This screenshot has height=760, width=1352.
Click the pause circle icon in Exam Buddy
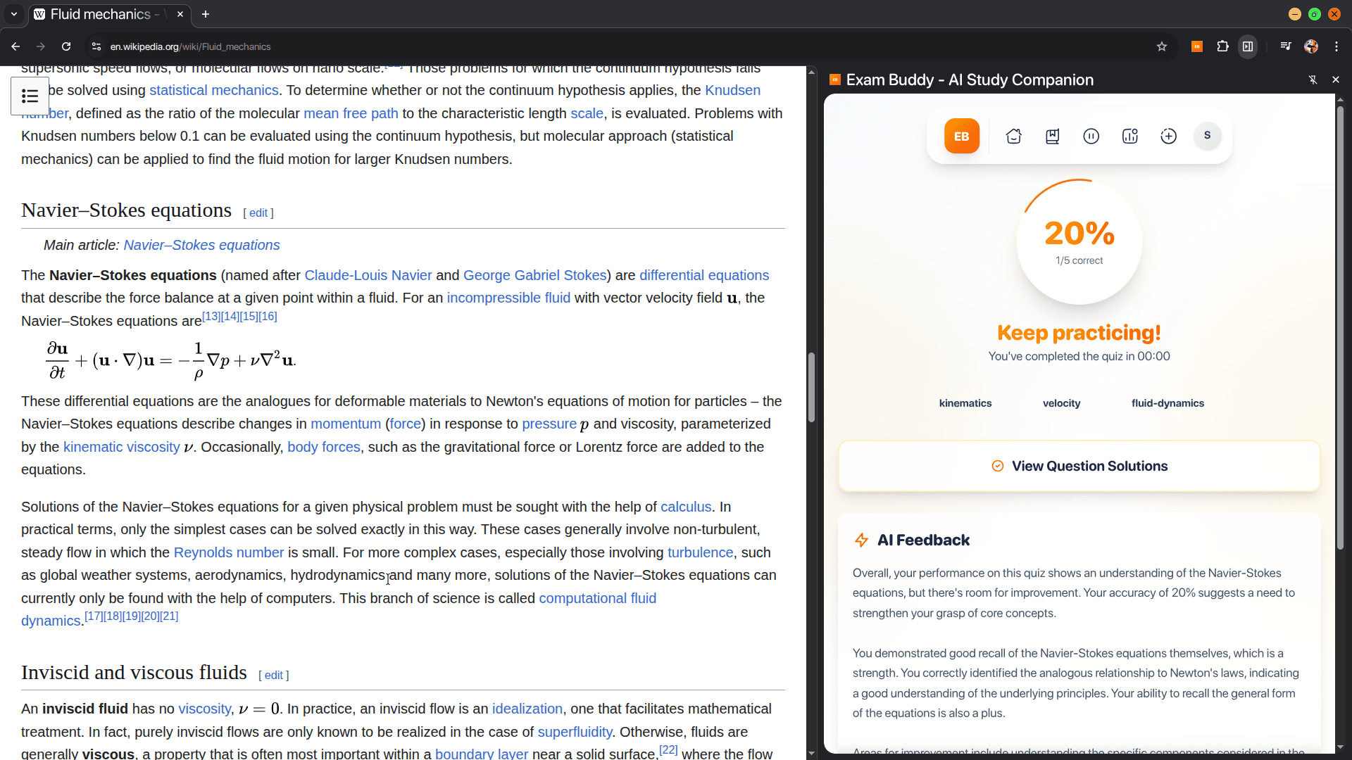pyautogui.click(x=1091, y=137)
